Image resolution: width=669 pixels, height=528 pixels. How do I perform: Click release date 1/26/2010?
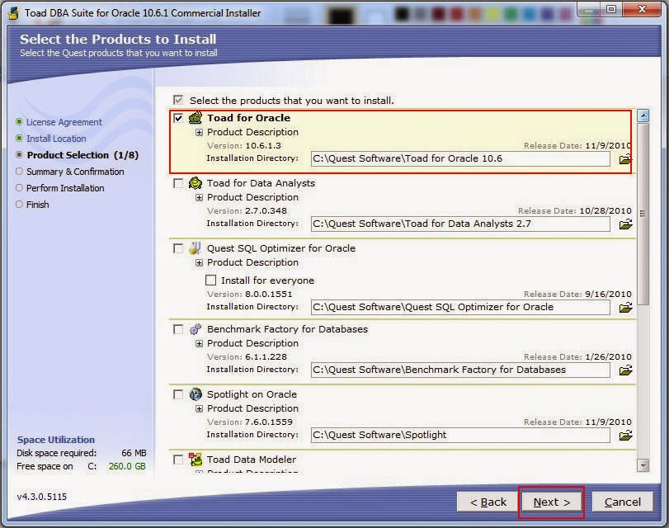(x=608, y=357)
